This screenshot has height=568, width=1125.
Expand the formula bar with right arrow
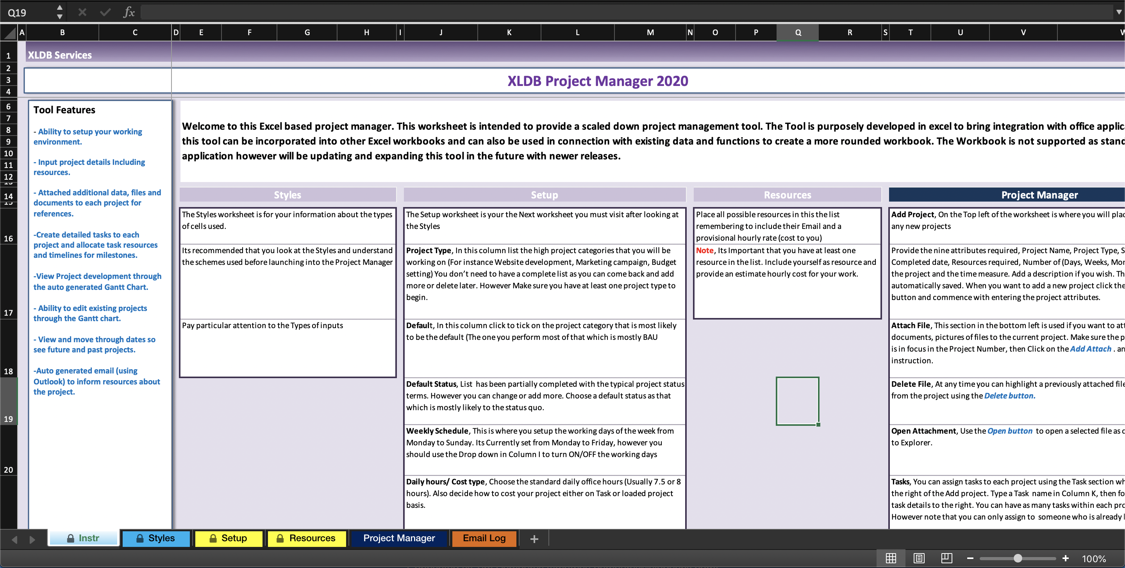(1119, 12)
